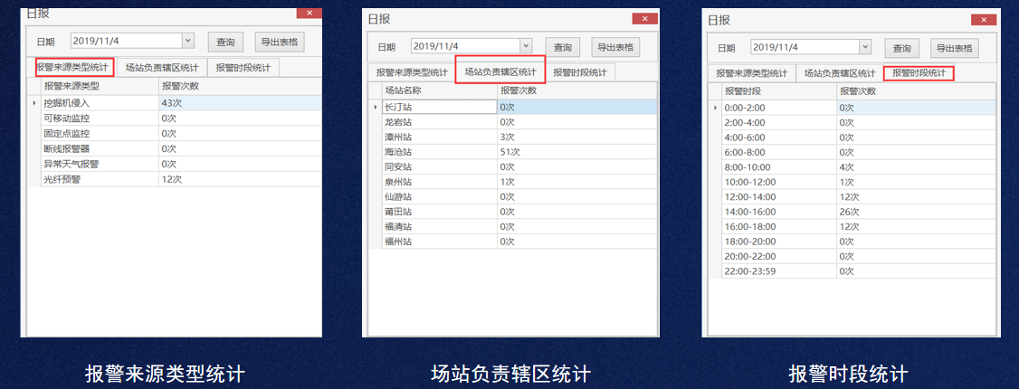
Task: Select the 14:00-16:00 time period row
Action: pos(778,211)
